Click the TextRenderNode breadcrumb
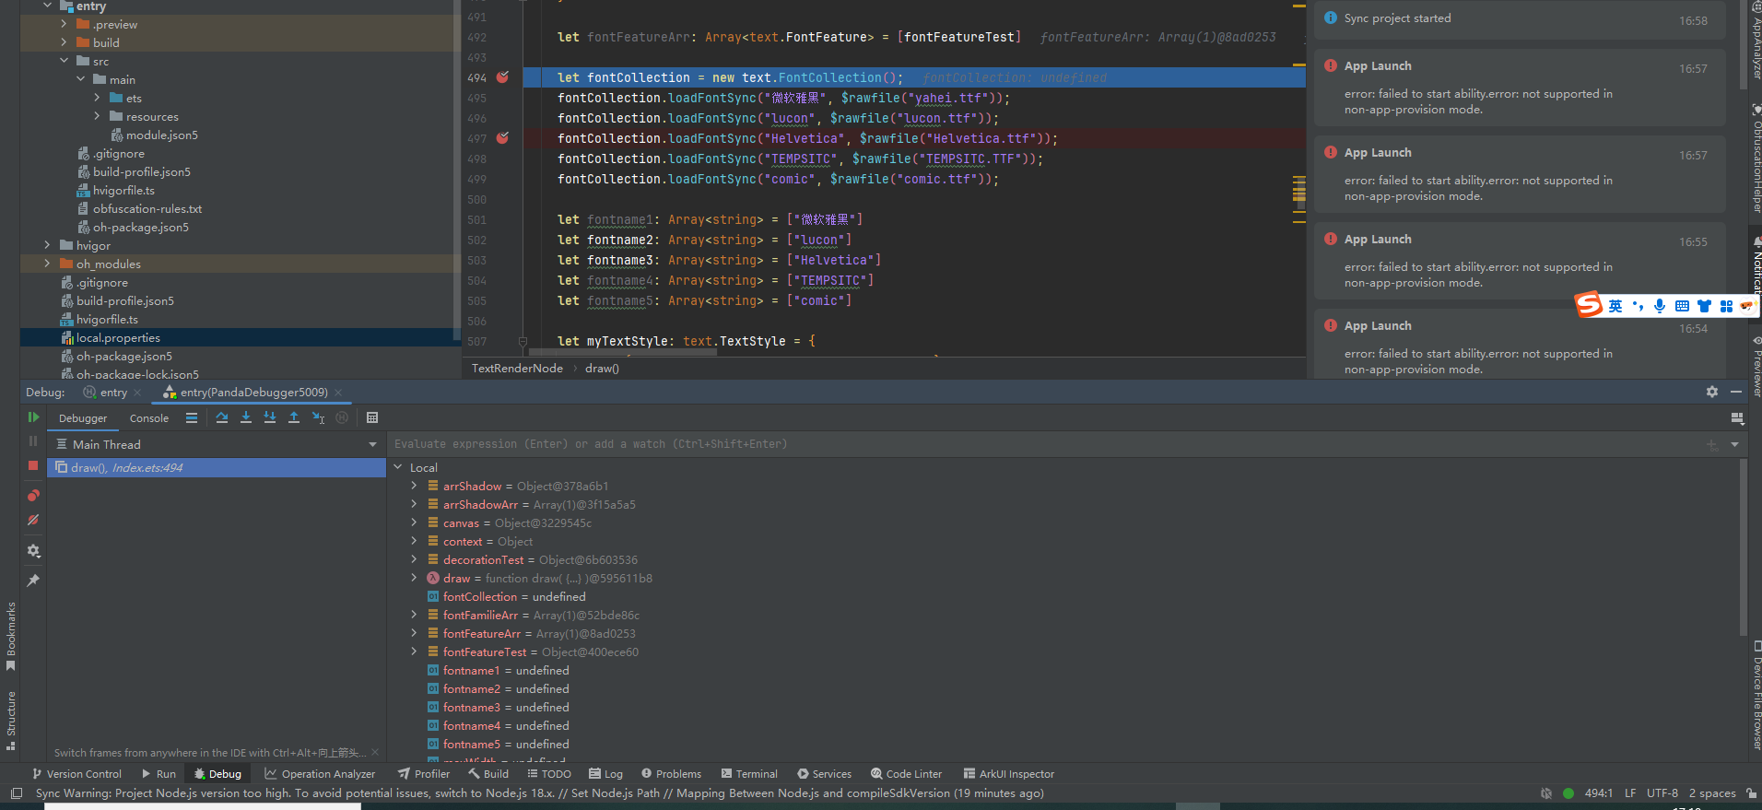This screenshot has width=1762, height=810. tap(517, 369)
